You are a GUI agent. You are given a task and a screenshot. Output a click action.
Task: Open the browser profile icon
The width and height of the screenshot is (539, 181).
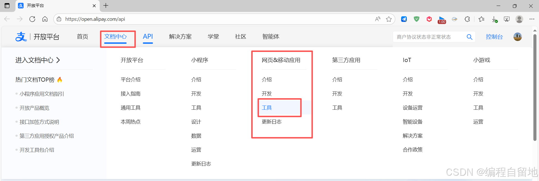519,19
